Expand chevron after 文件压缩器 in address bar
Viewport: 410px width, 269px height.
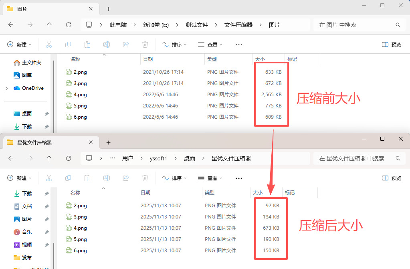pyautogui.click(x=261, y=25)
